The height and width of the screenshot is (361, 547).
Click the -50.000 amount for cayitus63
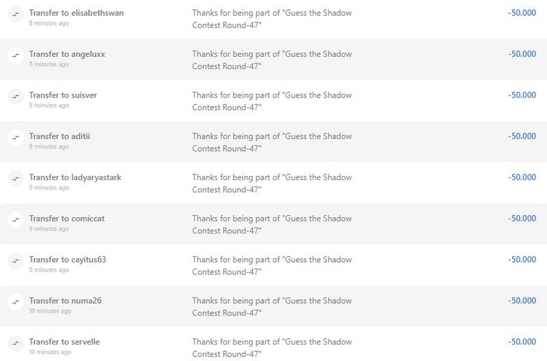pos(522,260)
